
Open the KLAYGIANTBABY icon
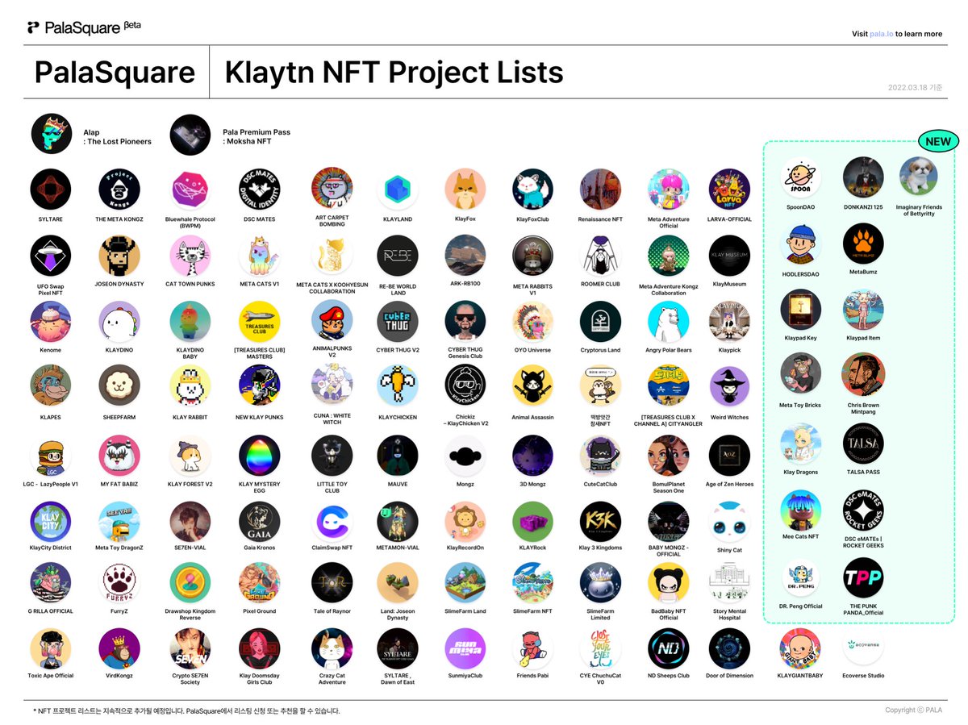800,648
